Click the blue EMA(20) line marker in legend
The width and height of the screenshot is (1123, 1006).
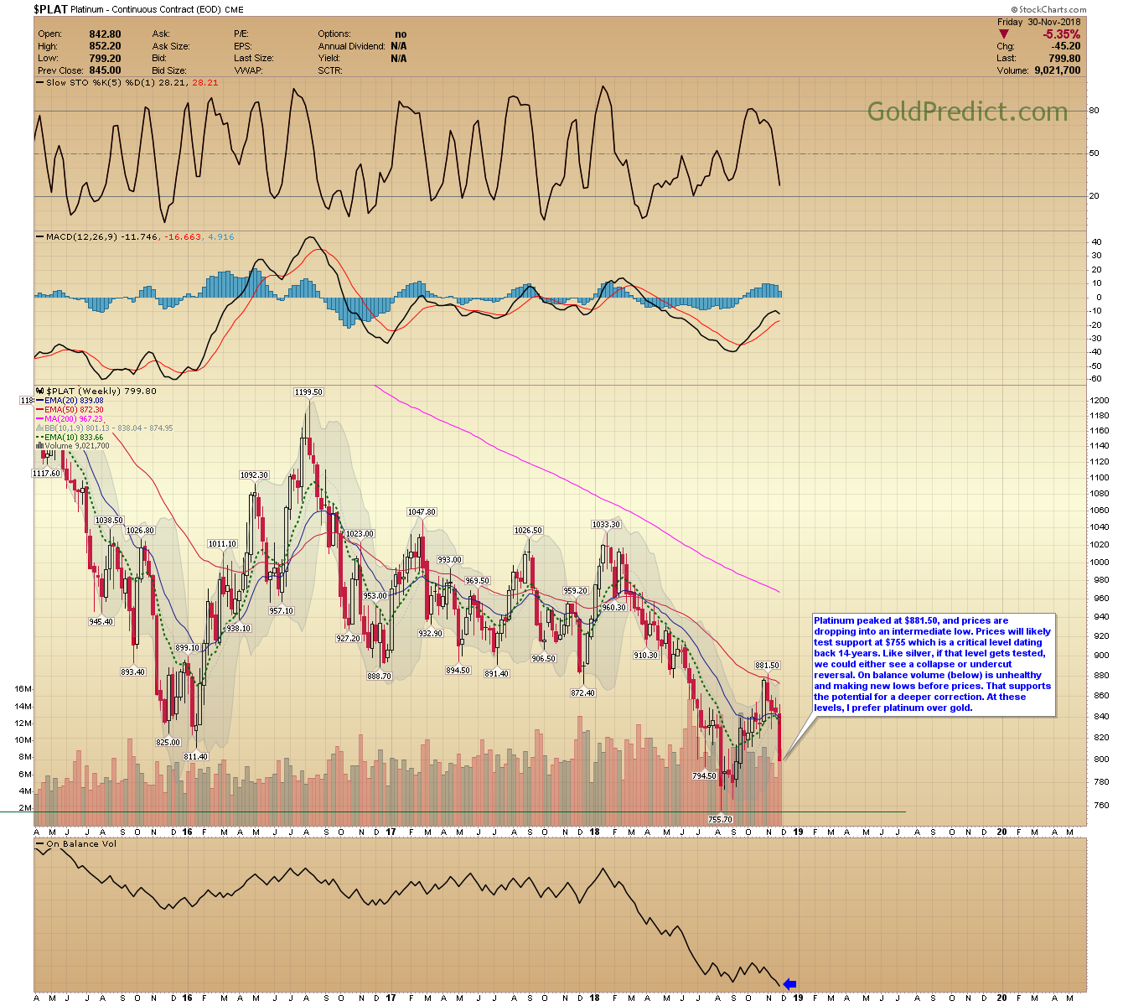pyautogui.click(x=39, y=401)
